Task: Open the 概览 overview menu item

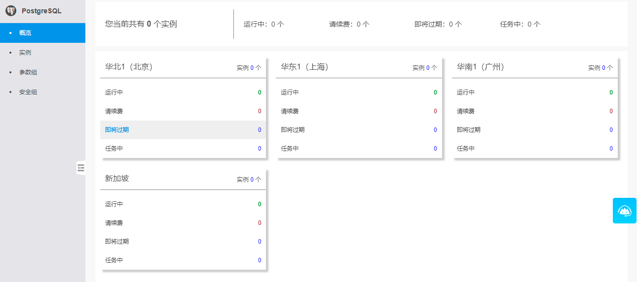Action: click(x=42, y=33)
